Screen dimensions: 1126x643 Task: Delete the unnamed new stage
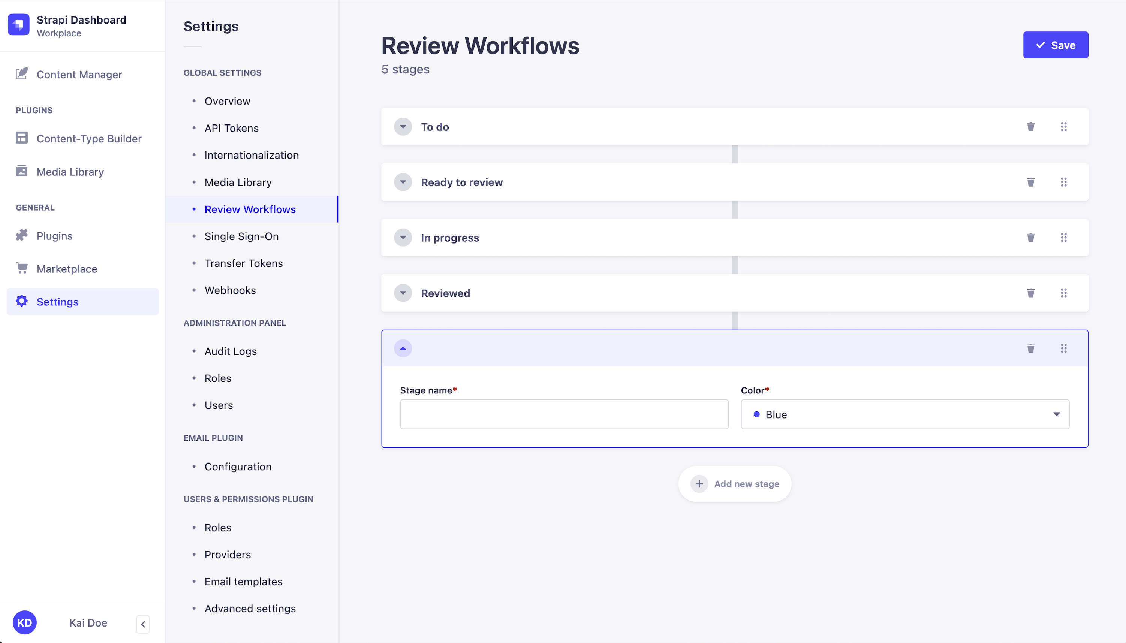coord(1030,348)
